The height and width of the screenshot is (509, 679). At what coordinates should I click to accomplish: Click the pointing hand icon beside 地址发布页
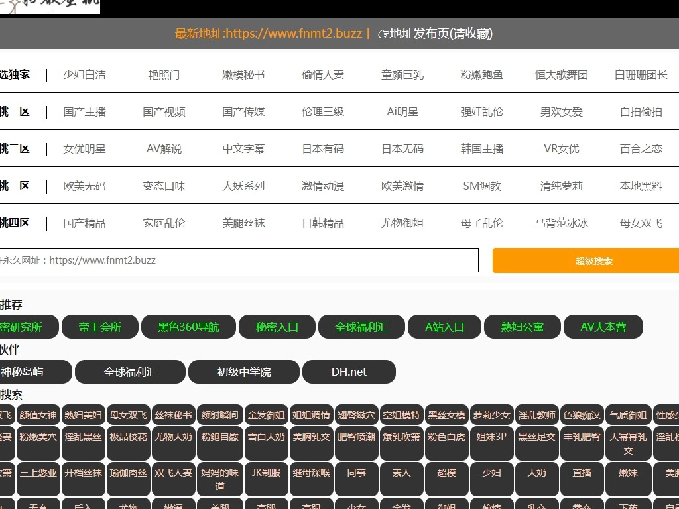point(383,34)
